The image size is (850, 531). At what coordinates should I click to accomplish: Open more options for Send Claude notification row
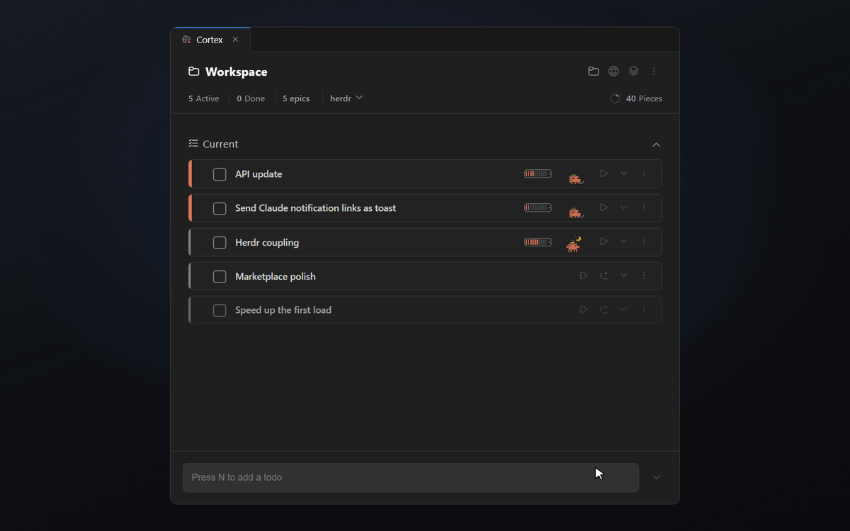(644, 207)
